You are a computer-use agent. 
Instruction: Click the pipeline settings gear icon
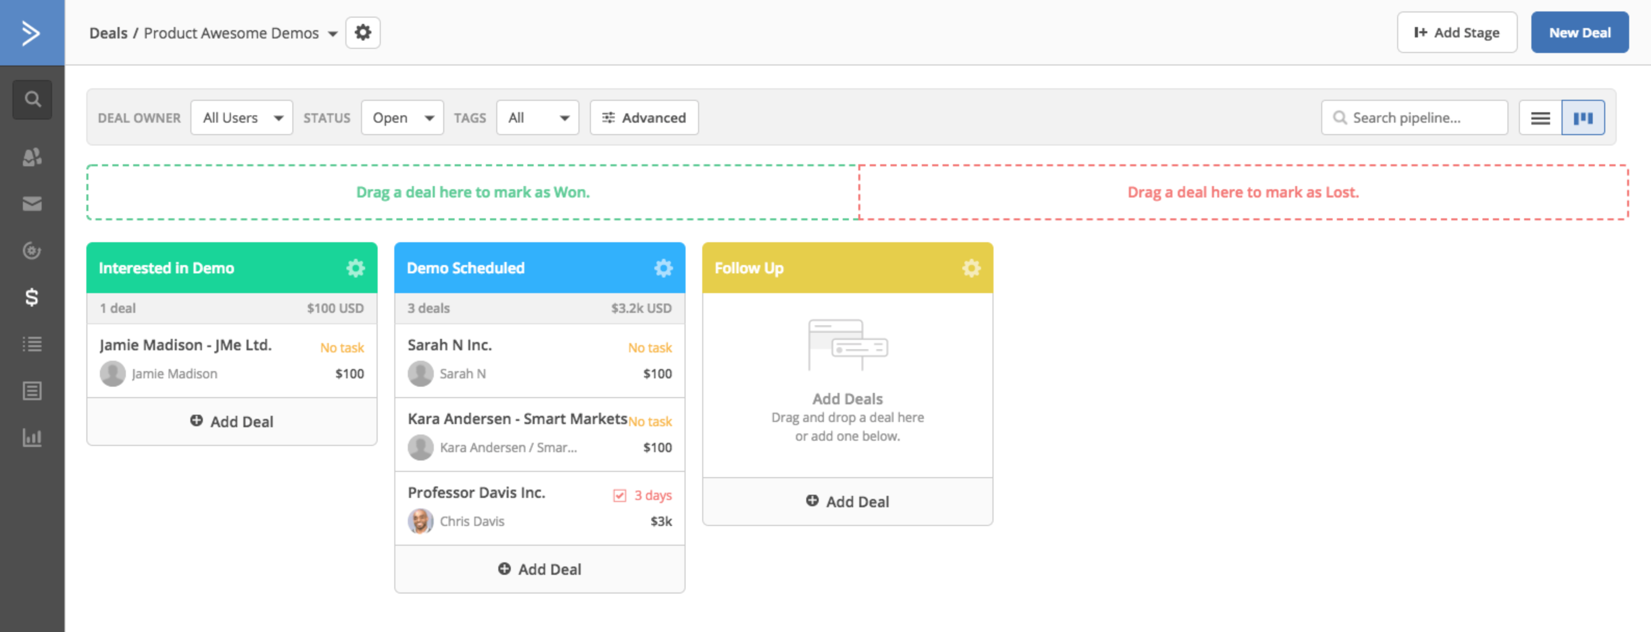click(x=361, y=33)
